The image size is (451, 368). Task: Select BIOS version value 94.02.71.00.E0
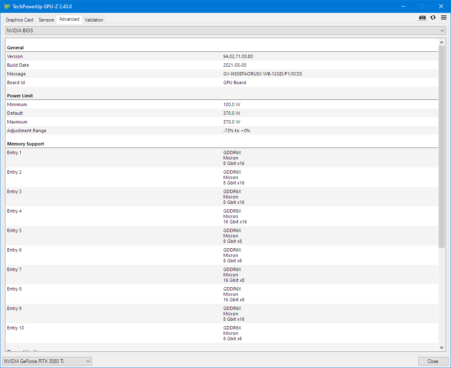click(x=238, y=56)
